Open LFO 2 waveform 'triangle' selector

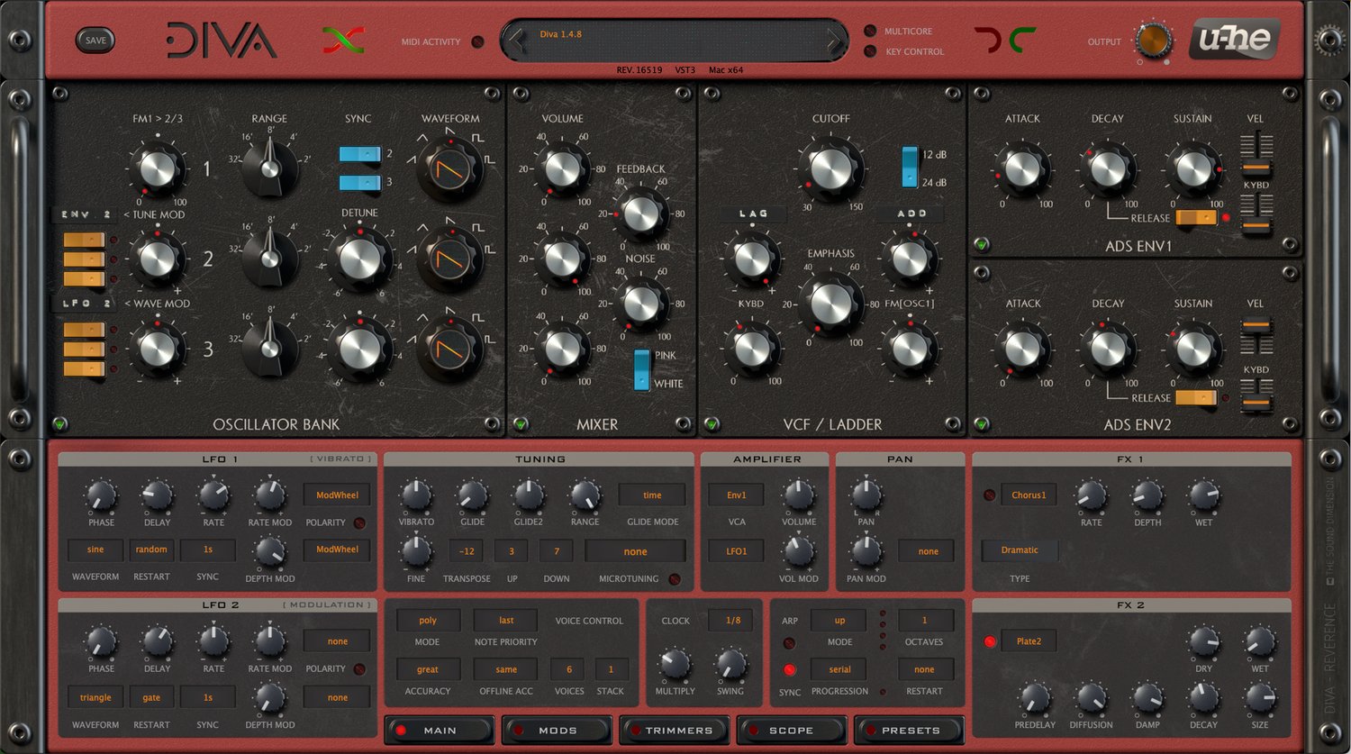(95, 697)
